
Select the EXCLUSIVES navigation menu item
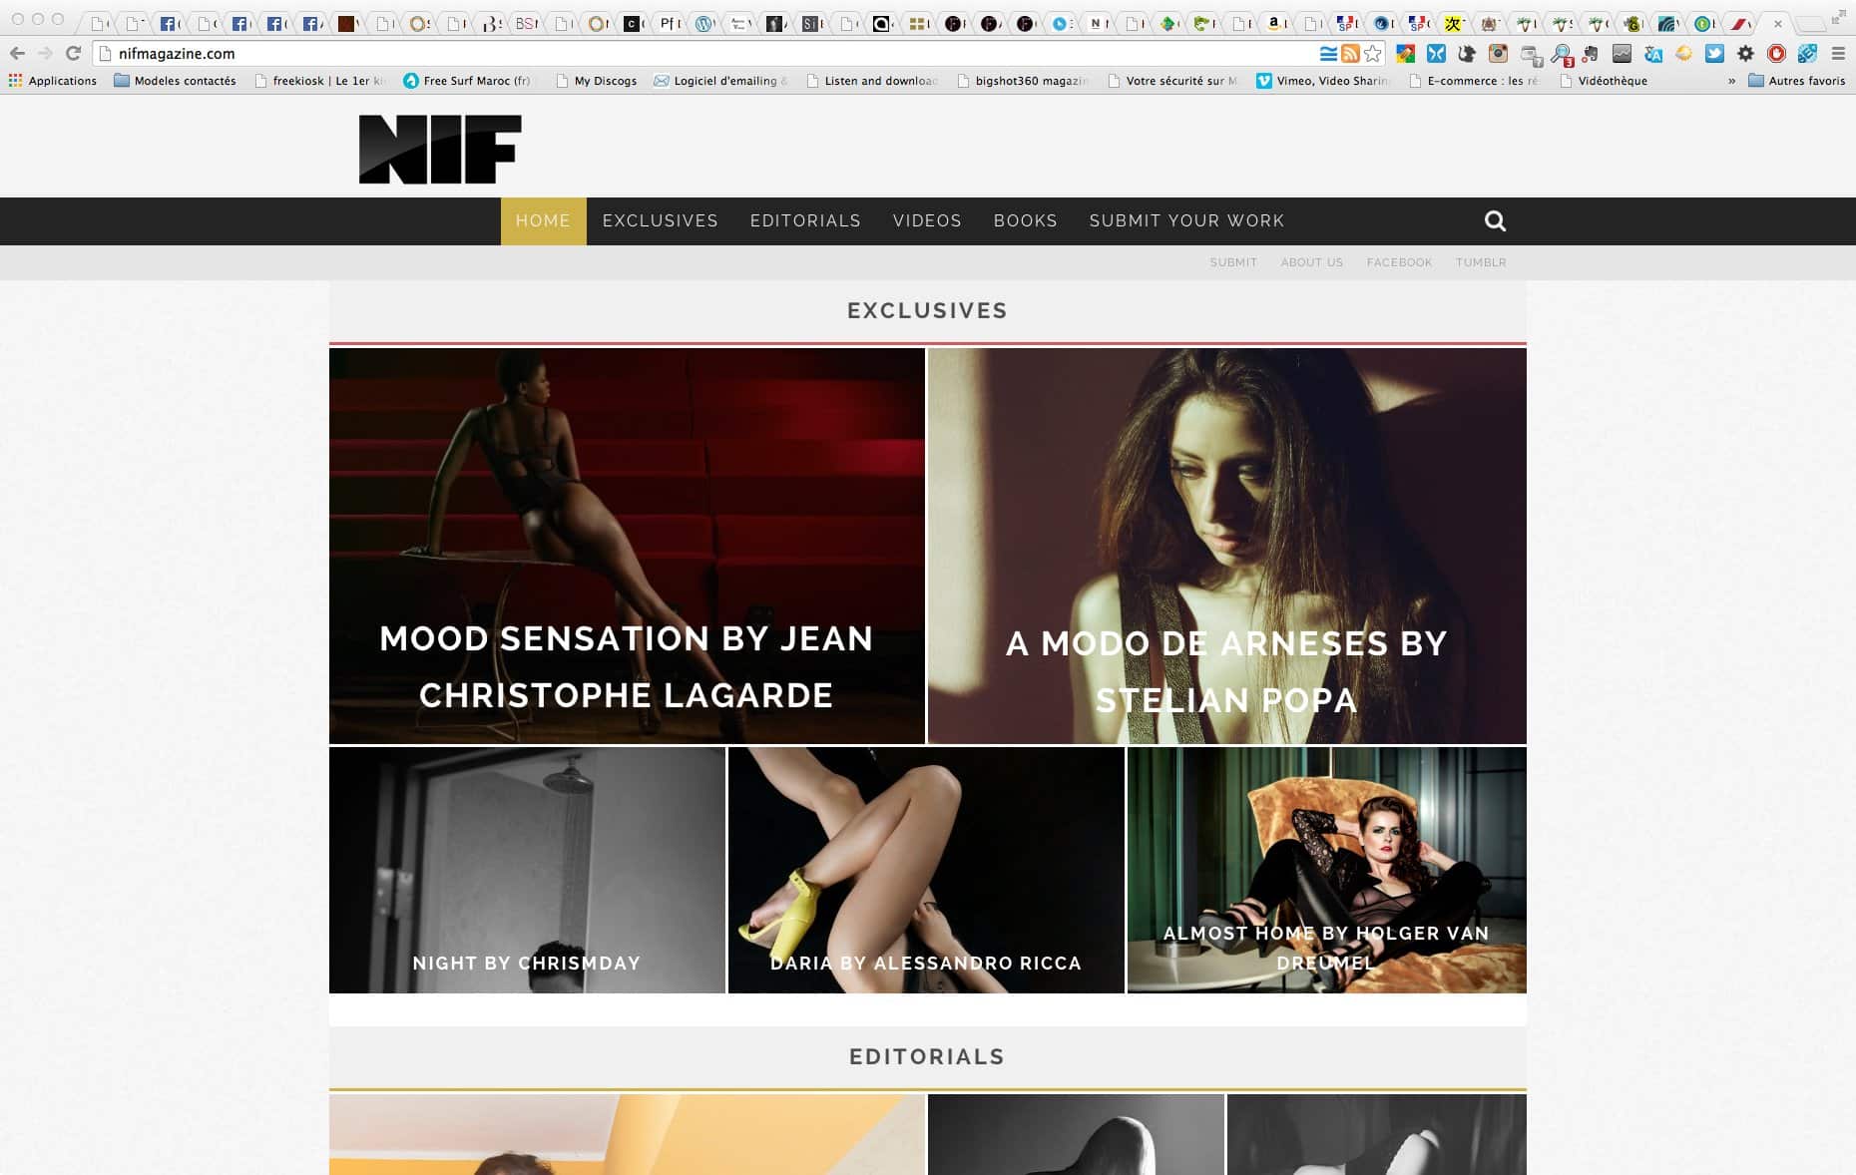[x=660, y=221]
